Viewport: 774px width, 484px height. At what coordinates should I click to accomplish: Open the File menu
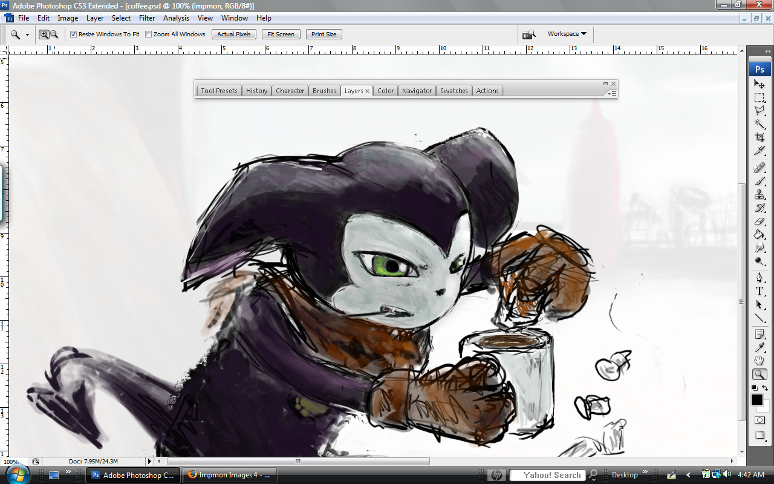coord(24,18)
